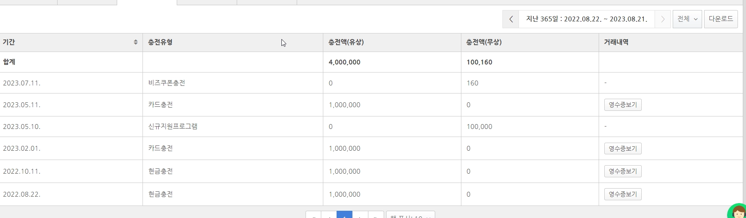This screenshot has height=218, width=746.
Task: Jump to last page in pagination
Action: pyautogui.click(x=376, y=215)
